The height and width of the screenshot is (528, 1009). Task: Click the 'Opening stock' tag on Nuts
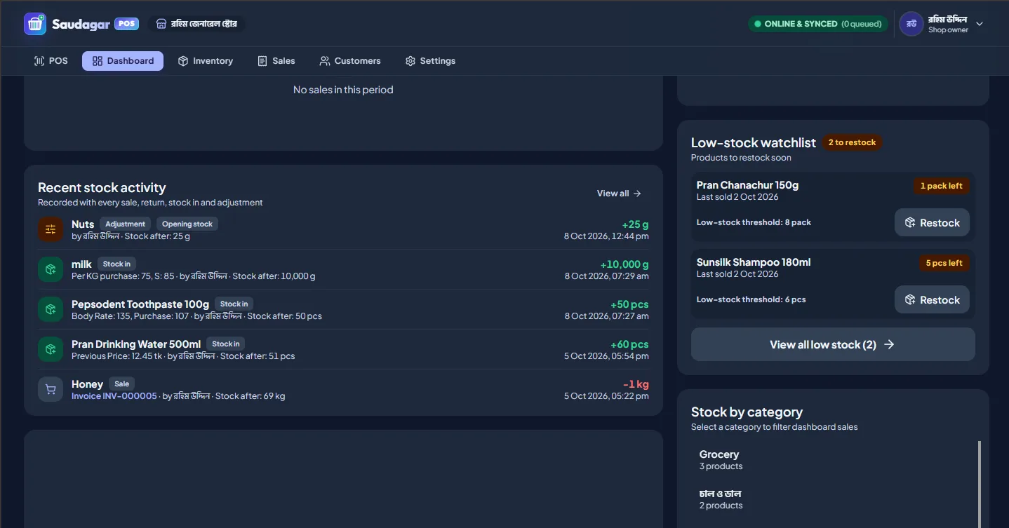coord(187,224)
